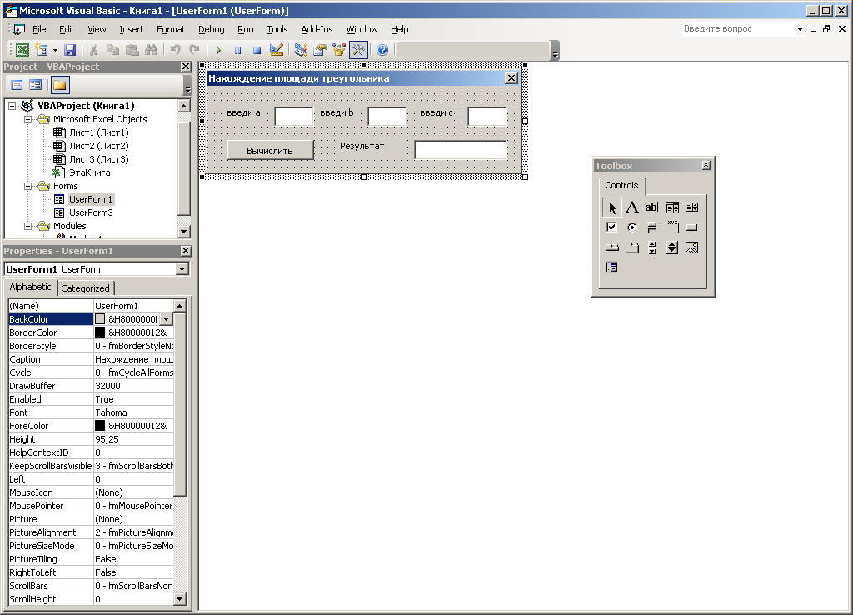Viewport: 853px width, 615px height.
Task: Select the ListBox tool in Toolbox
Action: pos(692,207)
